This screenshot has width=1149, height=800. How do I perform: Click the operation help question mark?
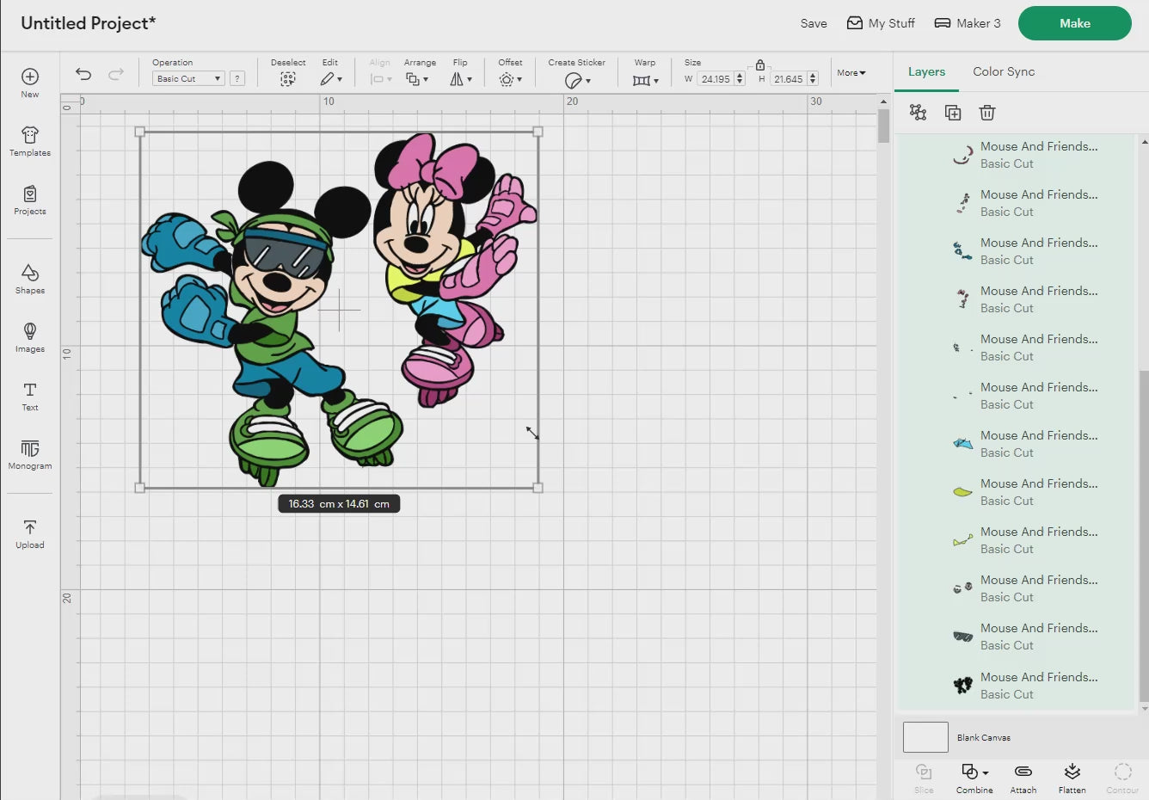pos(237,78)
